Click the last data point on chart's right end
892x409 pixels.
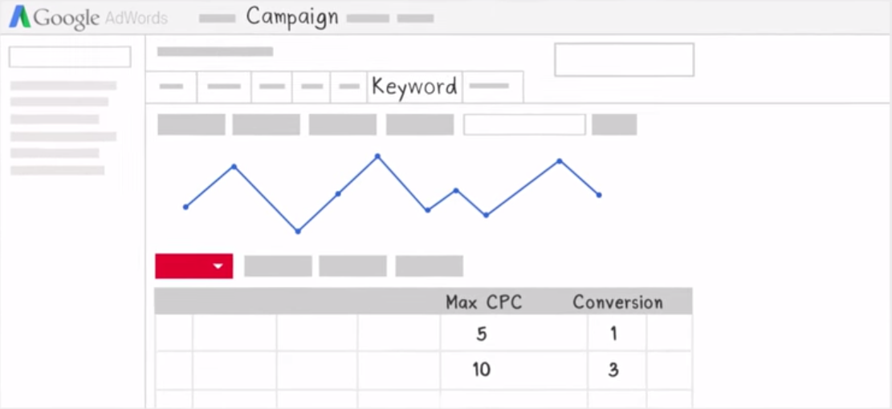point(599,195)
